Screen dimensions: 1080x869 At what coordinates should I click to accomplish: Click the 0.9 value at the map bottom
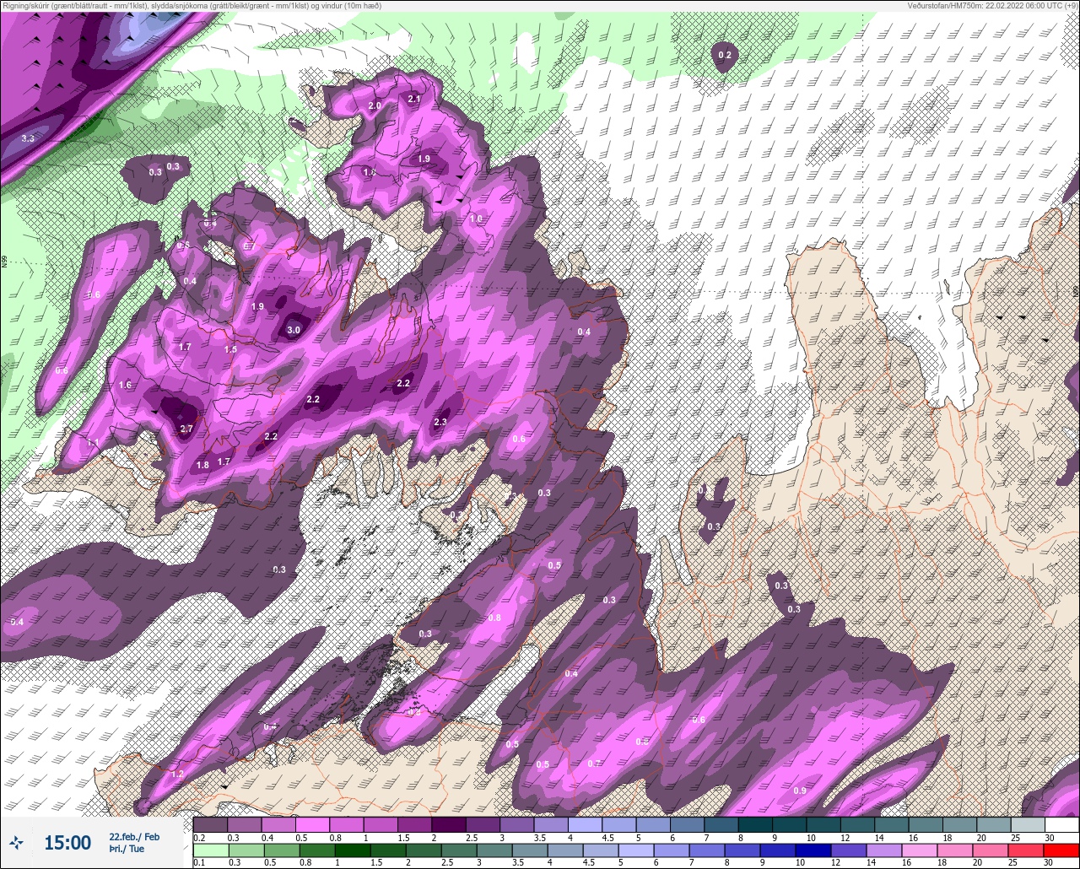click(x=800, y=791)
